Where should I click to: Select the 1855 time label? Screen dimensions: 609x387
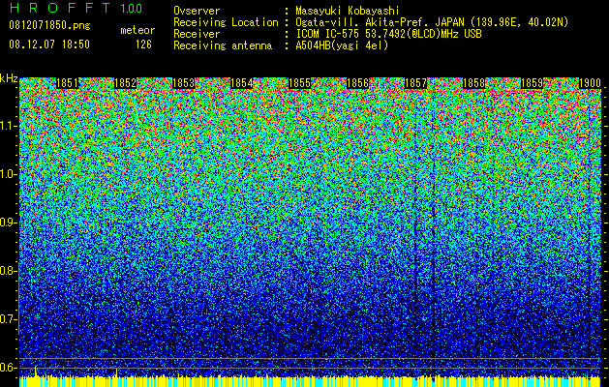pyautogui.click(x=299, y=83)
